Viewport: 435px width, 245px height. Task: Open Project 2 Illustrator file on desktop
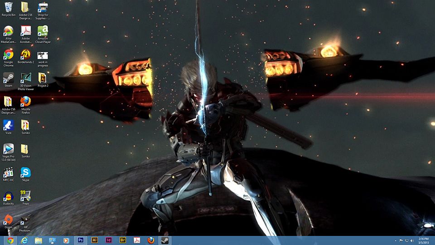tap(43, 80)
